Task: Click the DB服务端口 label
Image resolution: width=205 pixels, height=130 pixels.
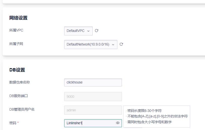Action: click(x=18, y=96)
